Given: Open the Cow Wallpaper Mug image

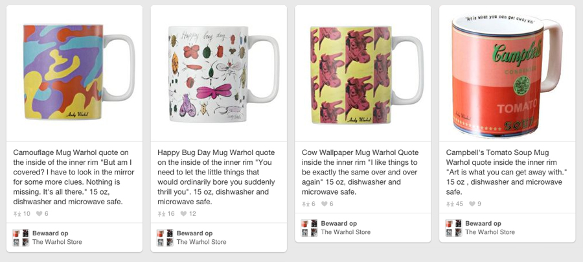Looking at the screenshot, I should pyautogui.click(x=363, y=73).
